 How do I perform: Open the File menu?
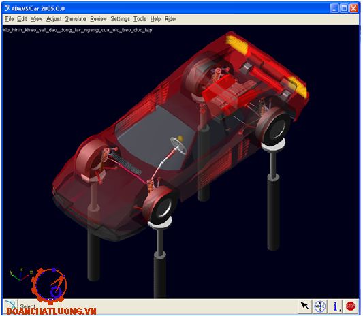[x=10, y=19]
